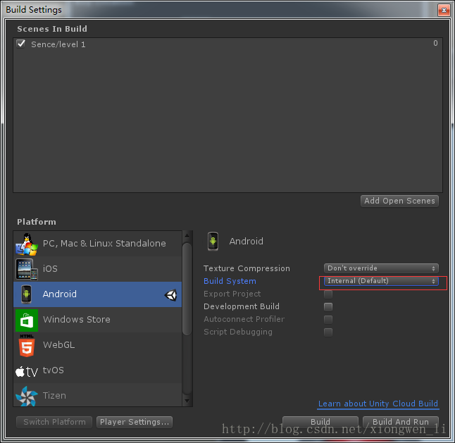The height and width of the screenshot is (443, 455).
Task: Open the Texture Compression dropdown
Action: click(381, 268)
